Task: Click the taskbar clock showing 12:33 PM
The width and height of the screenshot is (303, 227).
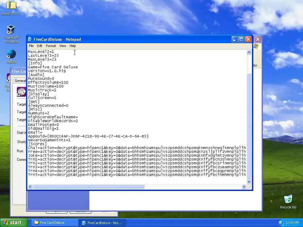Action: [292, 223]
